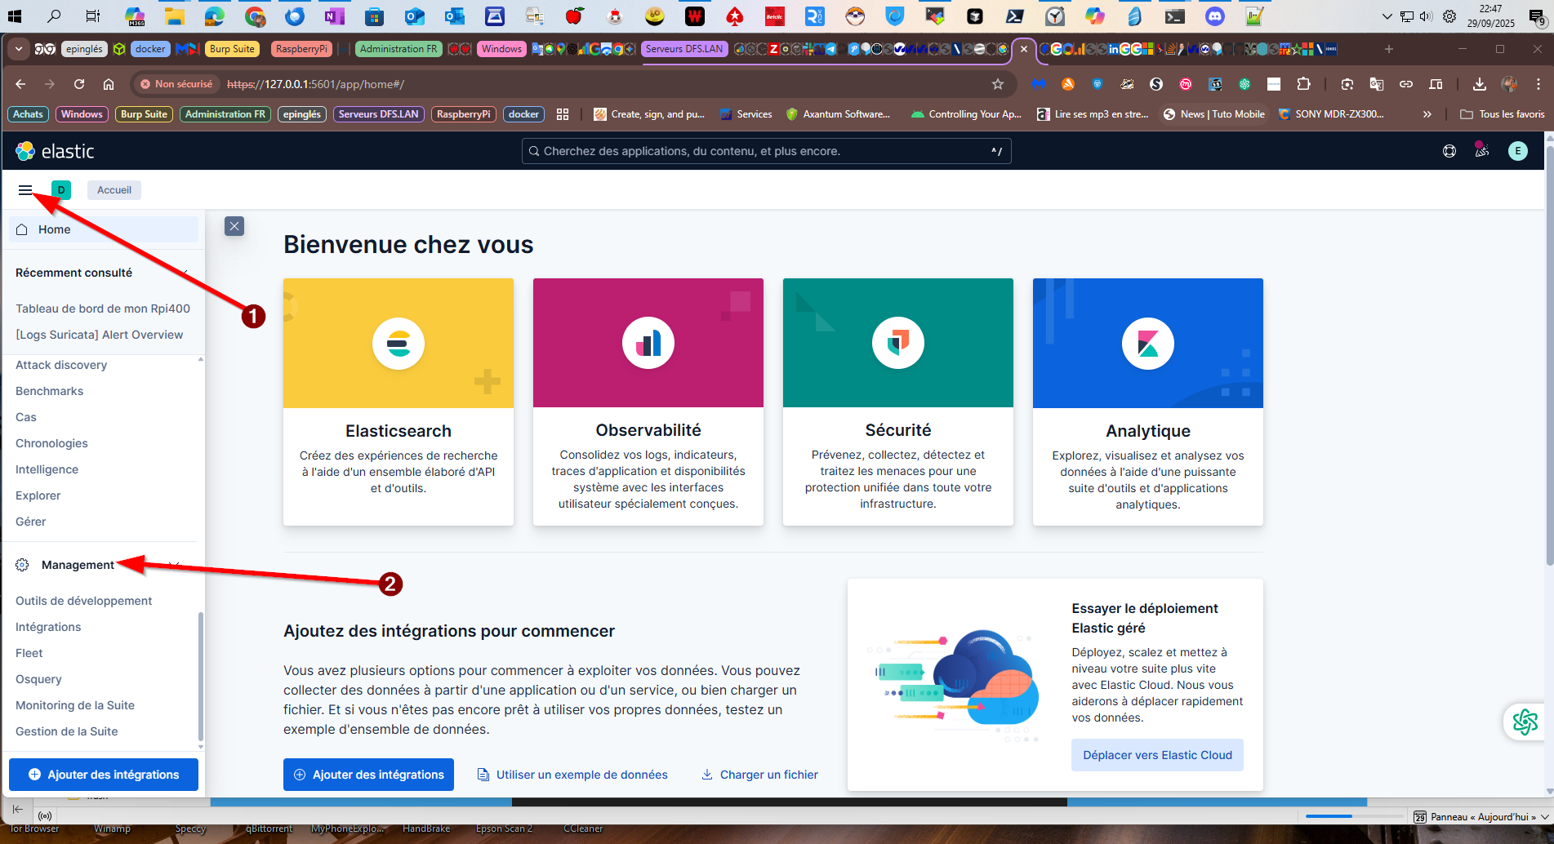Toggle the side navigation dock at bottom-left

tap(18, 809)
